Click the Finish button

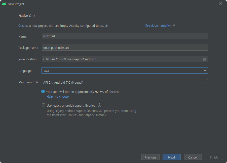[214, 157]
